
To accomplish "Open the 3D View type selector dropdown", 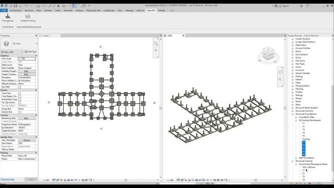I will [x=37, y=43].
